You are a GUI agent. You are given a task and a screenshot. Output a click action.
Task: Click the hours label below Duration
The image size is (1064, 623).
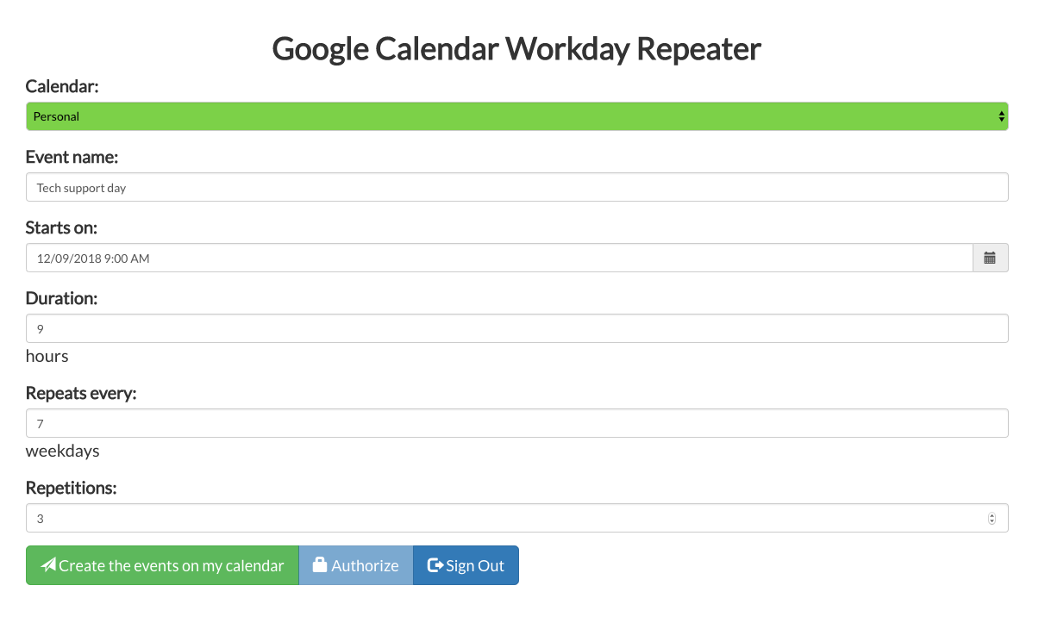pyautogui.click(x=47, y=355)
